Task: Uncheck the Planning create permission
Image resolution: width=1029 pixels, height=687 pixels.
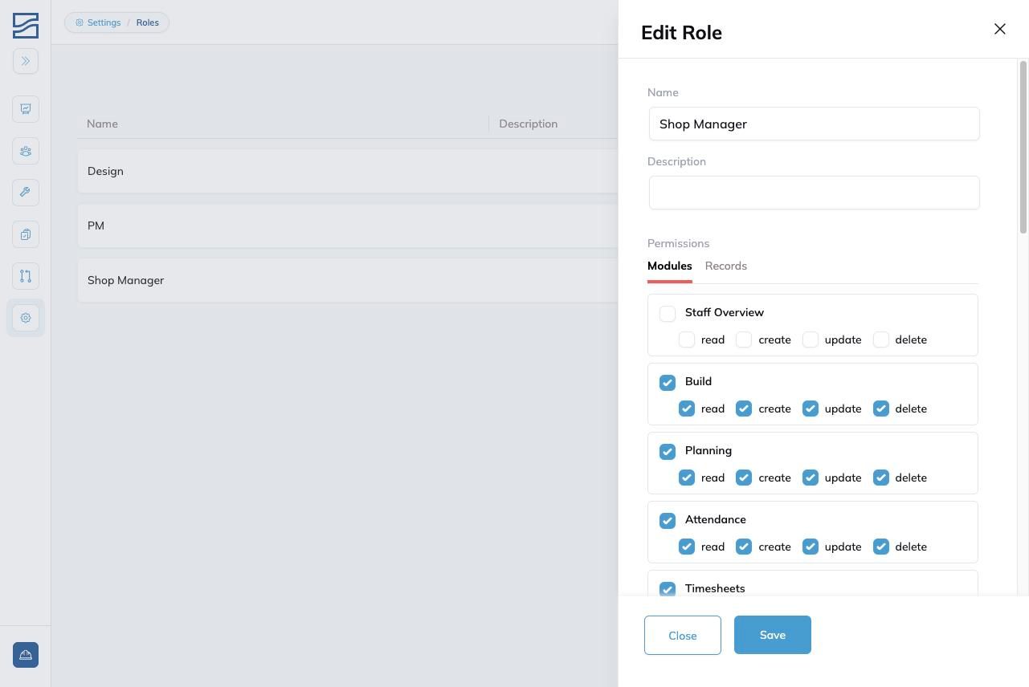Action: (744, 478)
